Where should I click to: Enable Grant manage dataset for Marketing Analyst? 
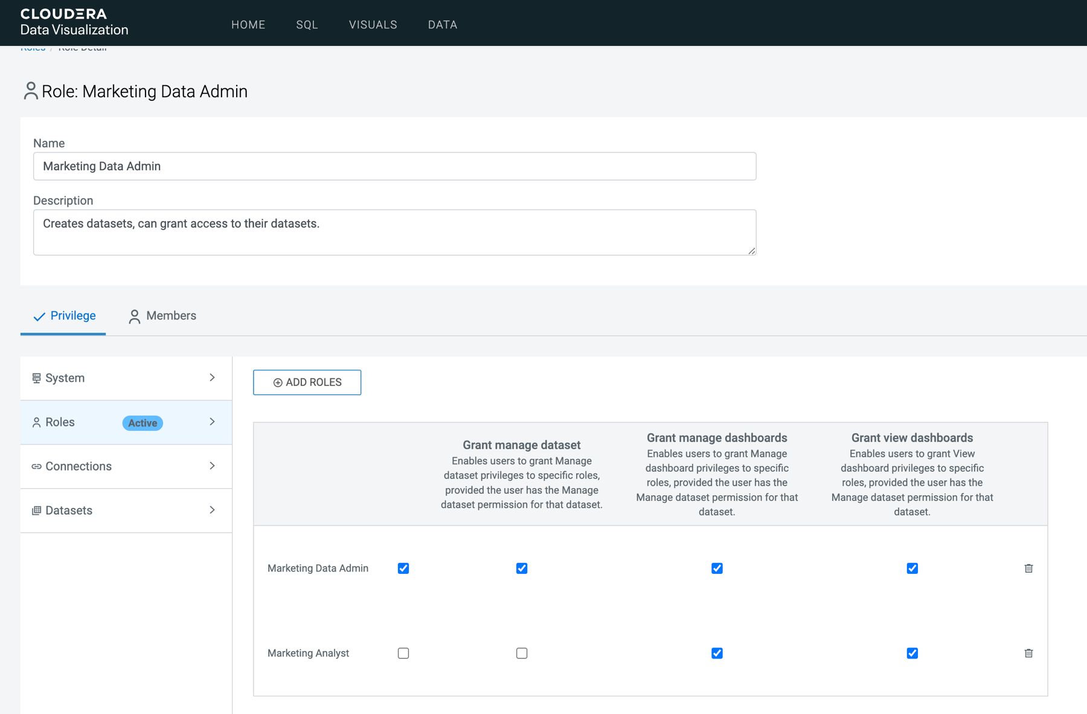[x=522, y=653]
